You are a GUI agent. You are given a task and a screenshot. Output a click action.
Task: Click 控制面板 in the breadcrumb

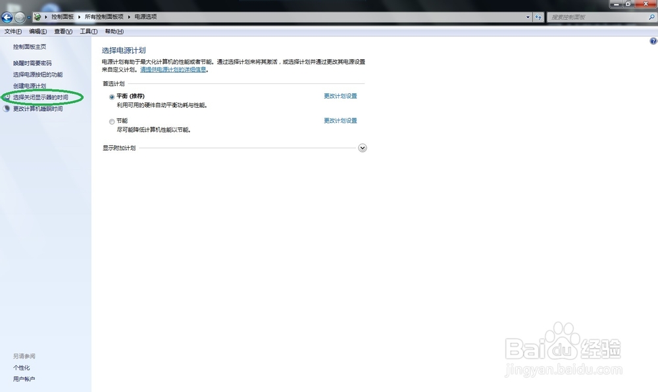[x=62, y=17]
